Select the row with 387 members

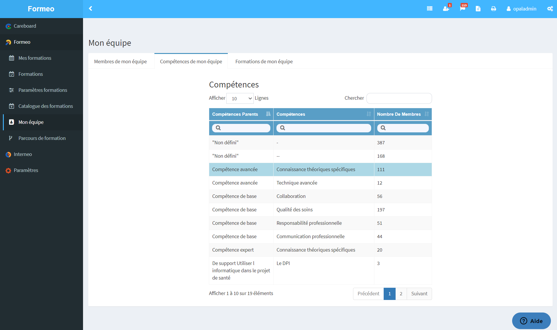click(320, 143)
